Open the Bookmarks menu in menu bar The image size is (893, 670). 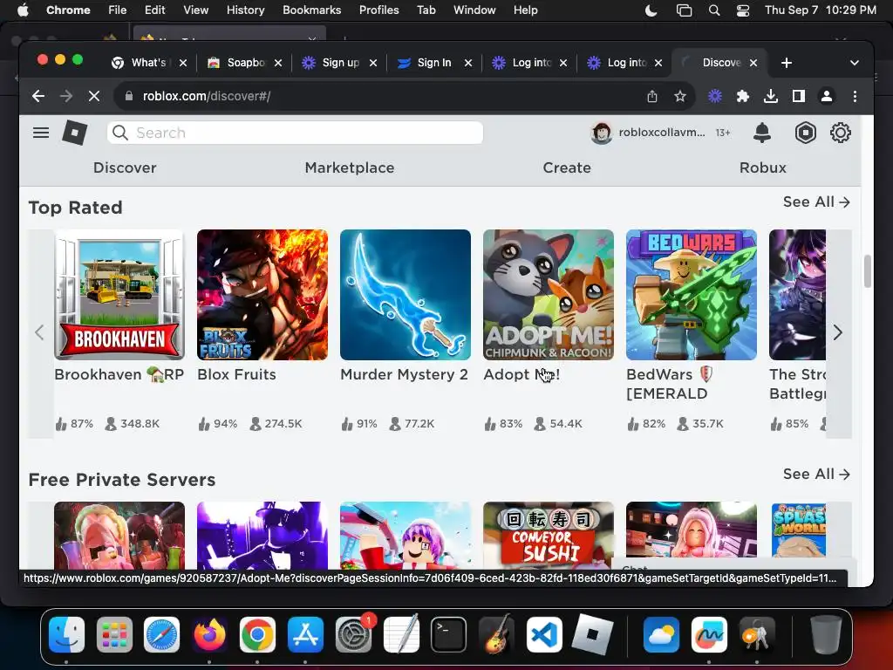[x=311, y=10]
